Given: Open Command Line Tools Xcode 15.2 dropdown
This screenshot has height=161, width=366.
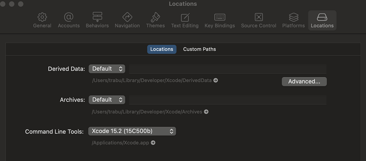Looking at the screenshot, I should pos(132,131).
